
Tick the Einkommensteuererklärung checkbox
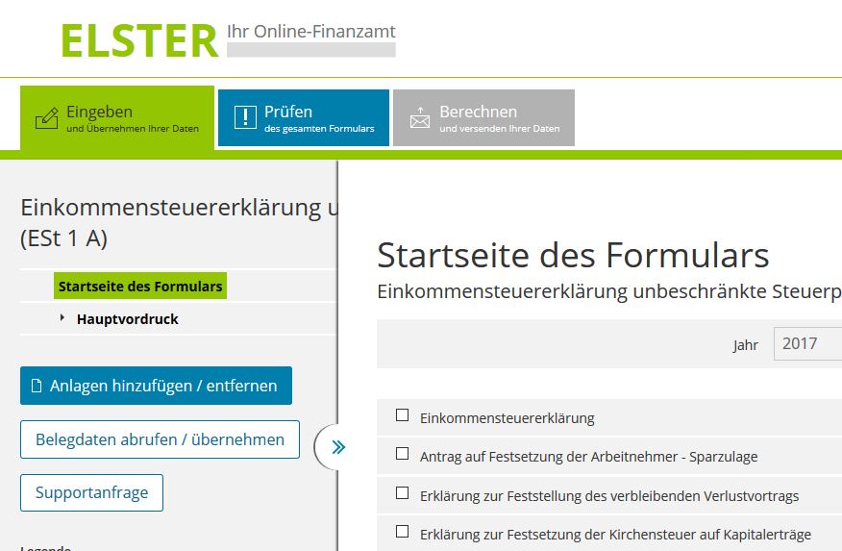(402, 415)
